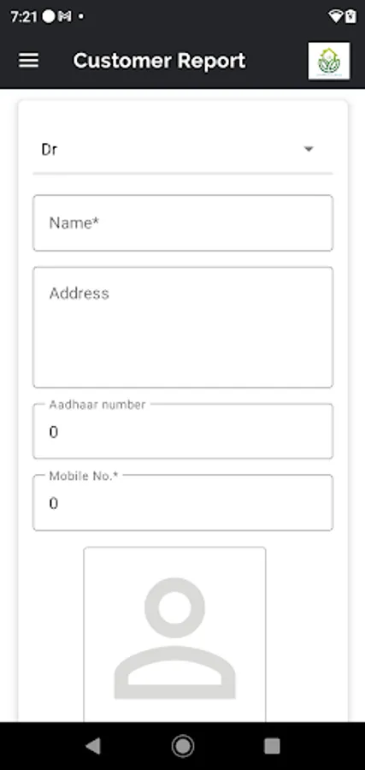Open recent apps square button

click(x=272, y=746)
